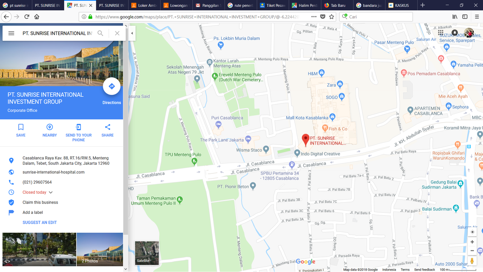Click the Fish & Co restaurant marker
This screenshot has height=272, width=483.
pos(325,128)
